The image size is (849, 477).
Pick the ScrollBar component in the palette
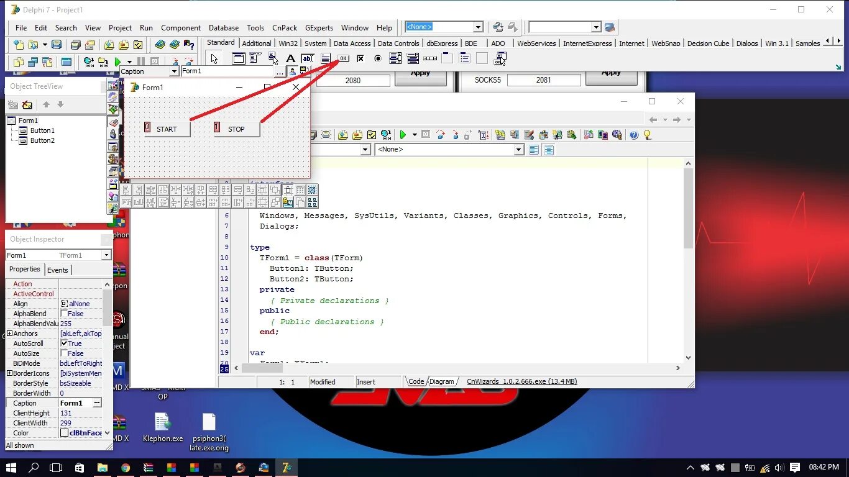[x=430, y=58]
